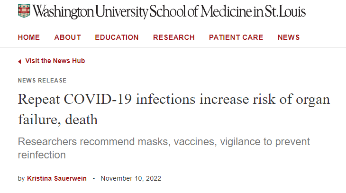The image size is (346, 193).
Task: Open author Kristina Sauerwein's link
Action: [x=57, y=179]
